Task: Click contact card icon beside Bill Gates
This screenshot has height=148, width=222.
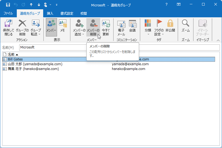Action: pyautogui.click(x=5, y=59)
